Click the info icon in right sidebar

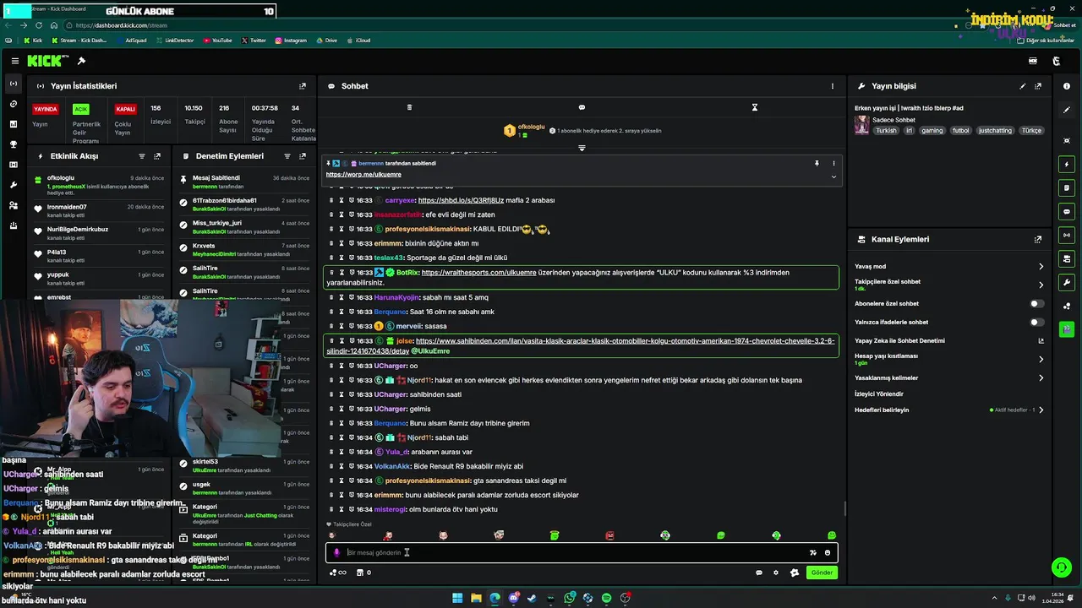[x=1067, y=86]
